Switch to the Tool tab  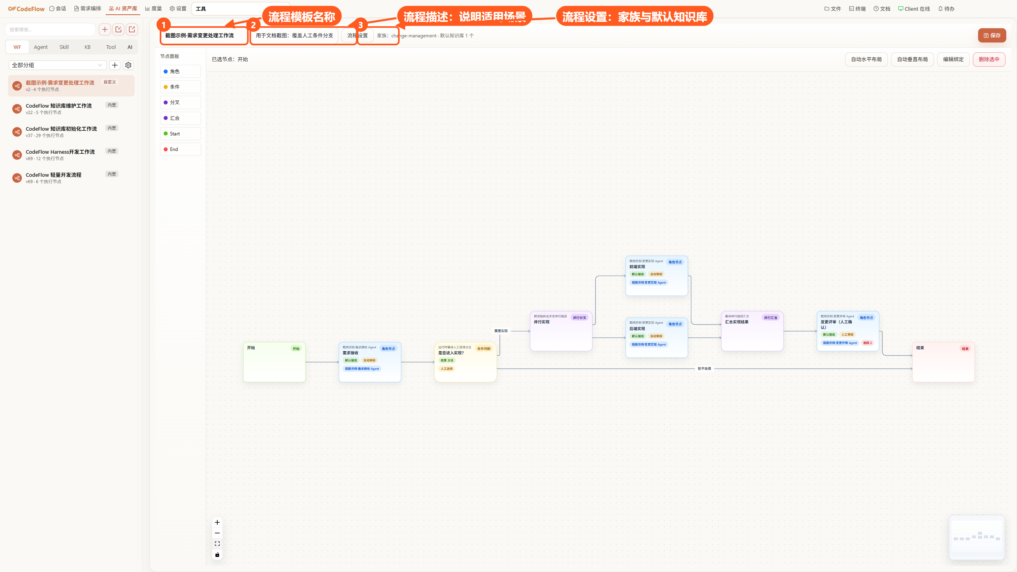[x=111, y=47]
